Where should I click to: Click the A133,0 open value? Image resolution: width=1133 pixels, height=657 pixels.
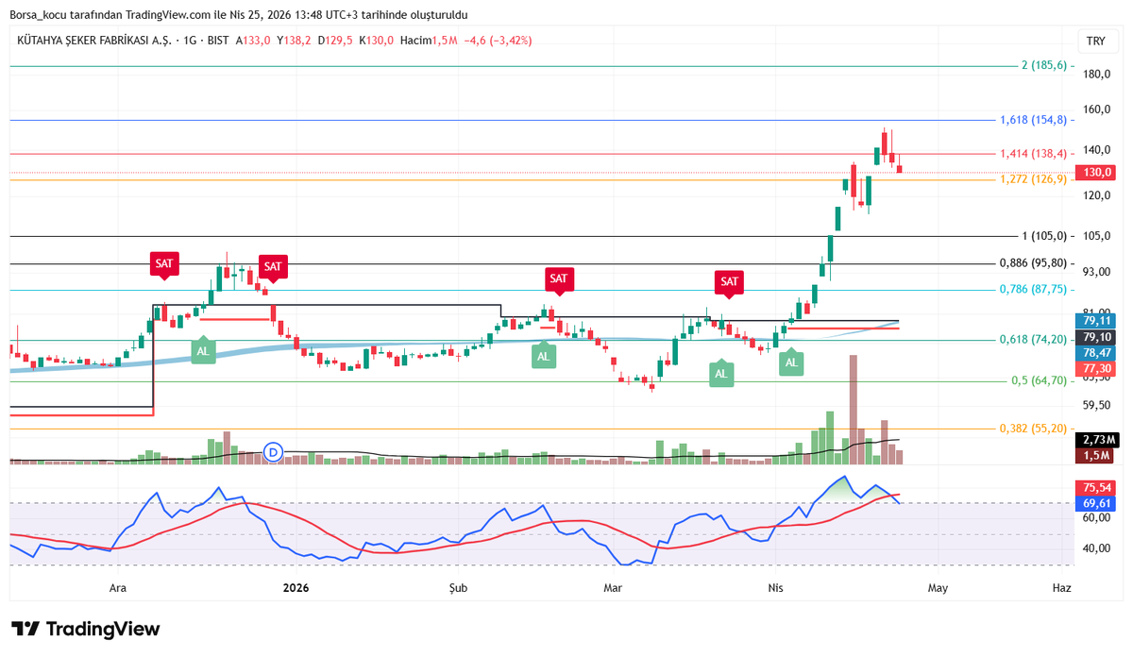point(253,41)
